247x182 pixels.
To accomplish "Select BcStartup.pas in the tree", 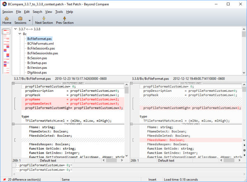I will click(37, 63).
